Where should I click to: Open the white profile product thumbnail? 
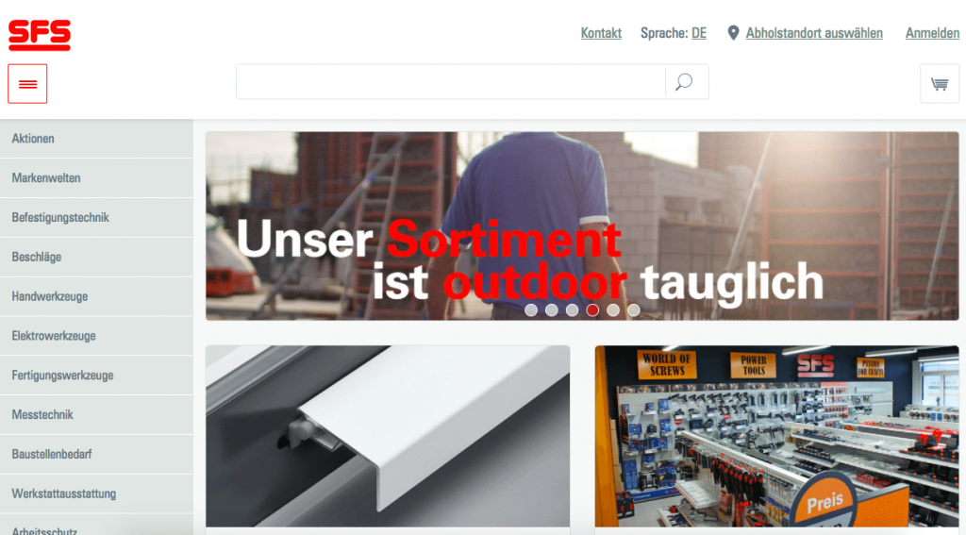point(388,436)
